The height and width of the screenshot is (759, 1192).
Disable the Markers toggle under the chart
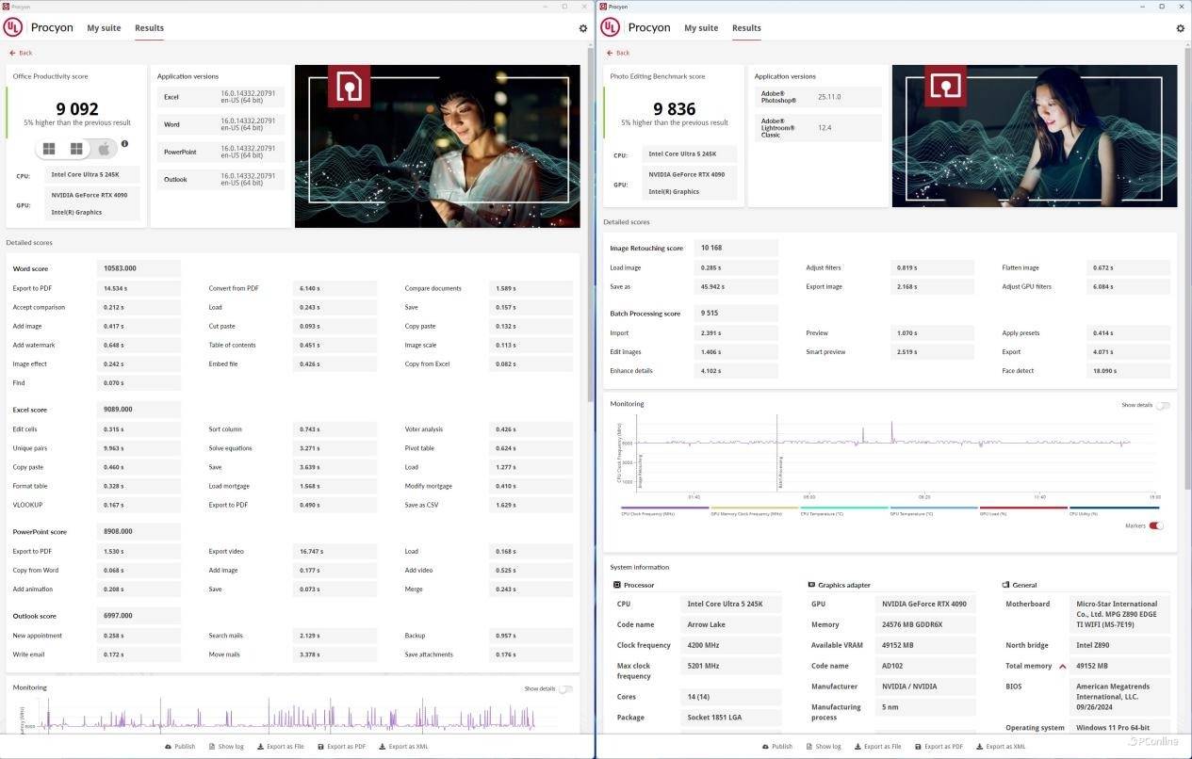[x=1155, y=525]
